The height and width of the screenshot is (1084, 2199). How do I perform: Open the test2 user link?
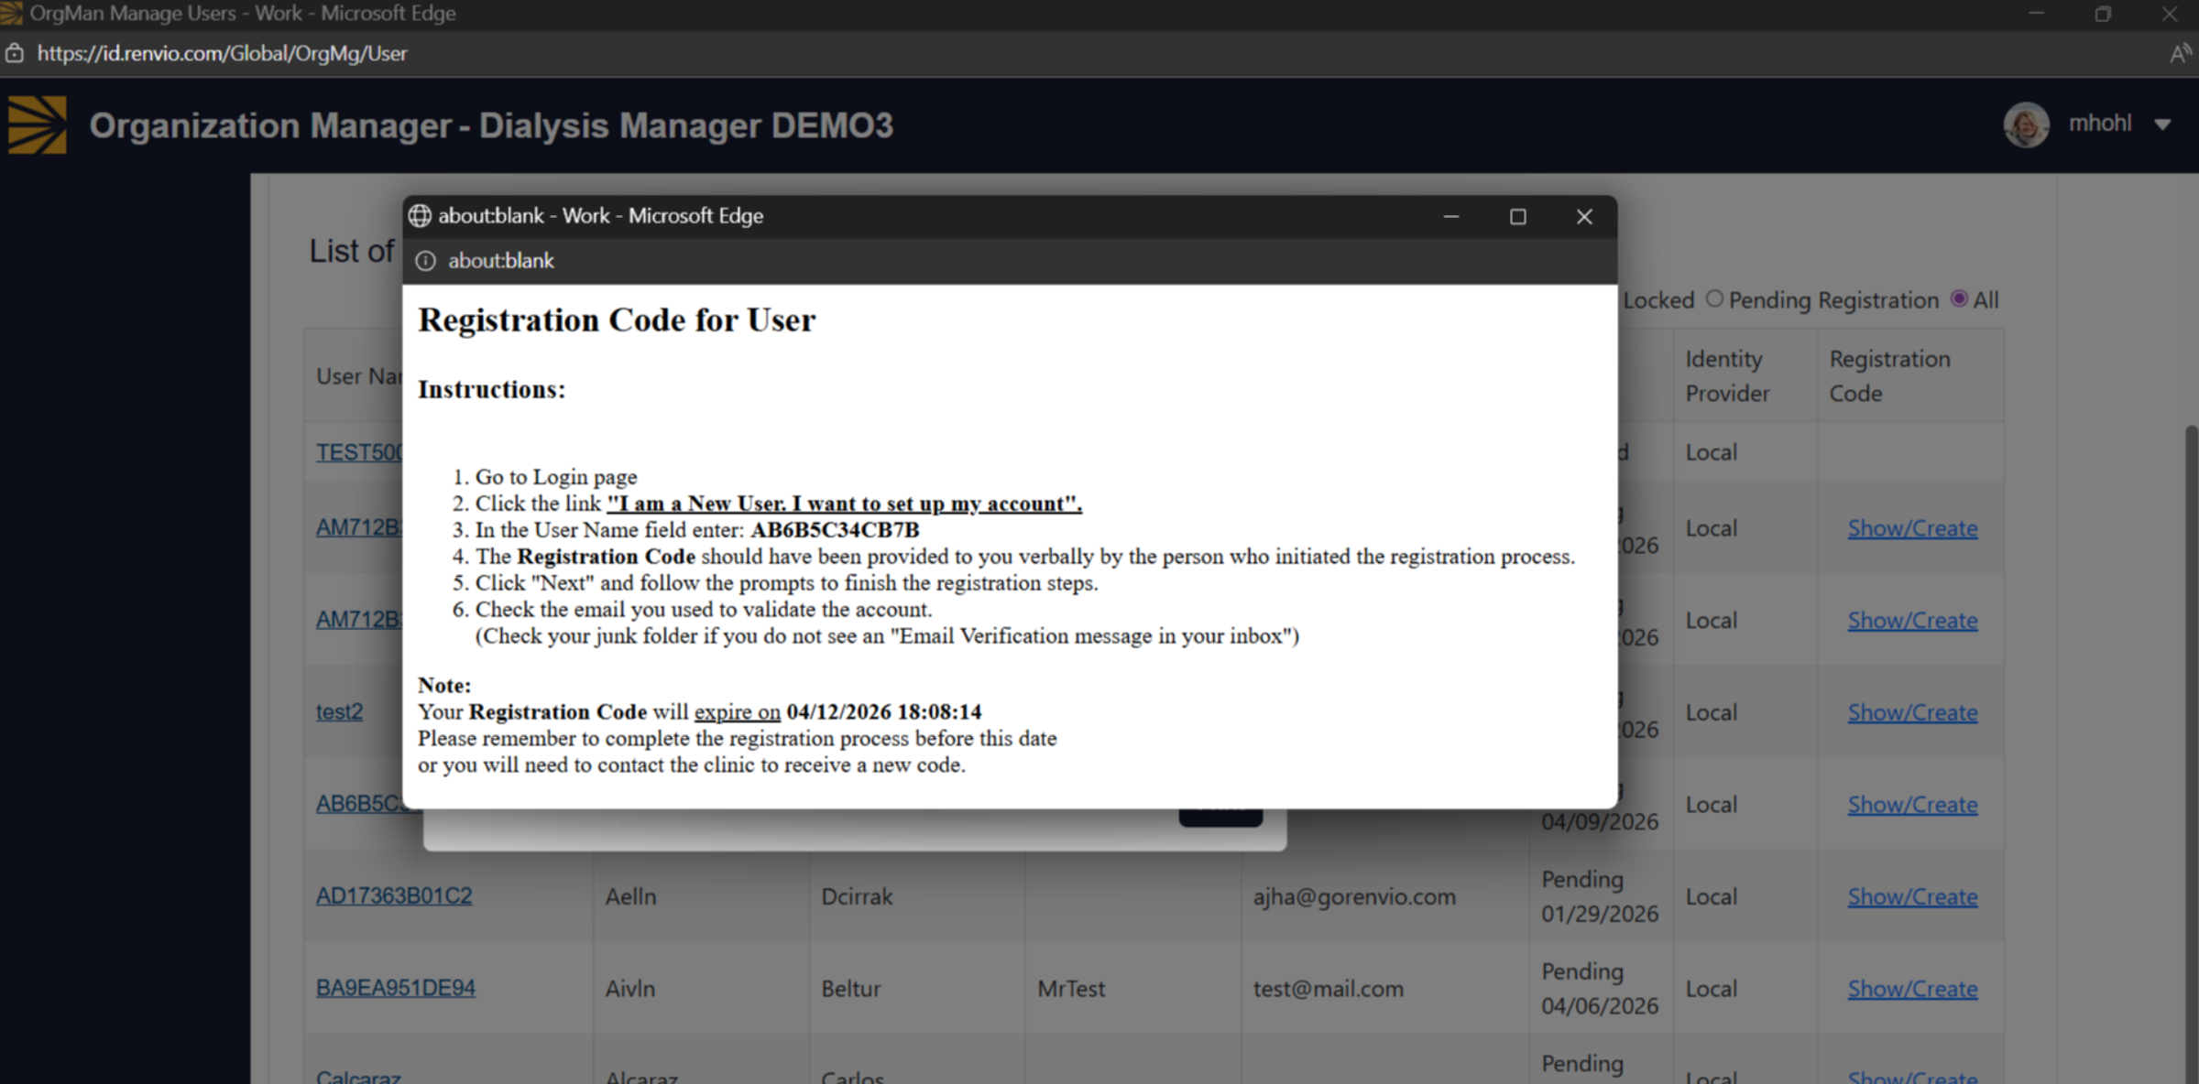(x=339, y=712)
